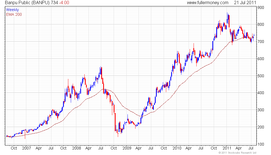Screen dimensions: 271x155
Task: Click the y-axis label '500'
Action: click(x=260, y=76)
